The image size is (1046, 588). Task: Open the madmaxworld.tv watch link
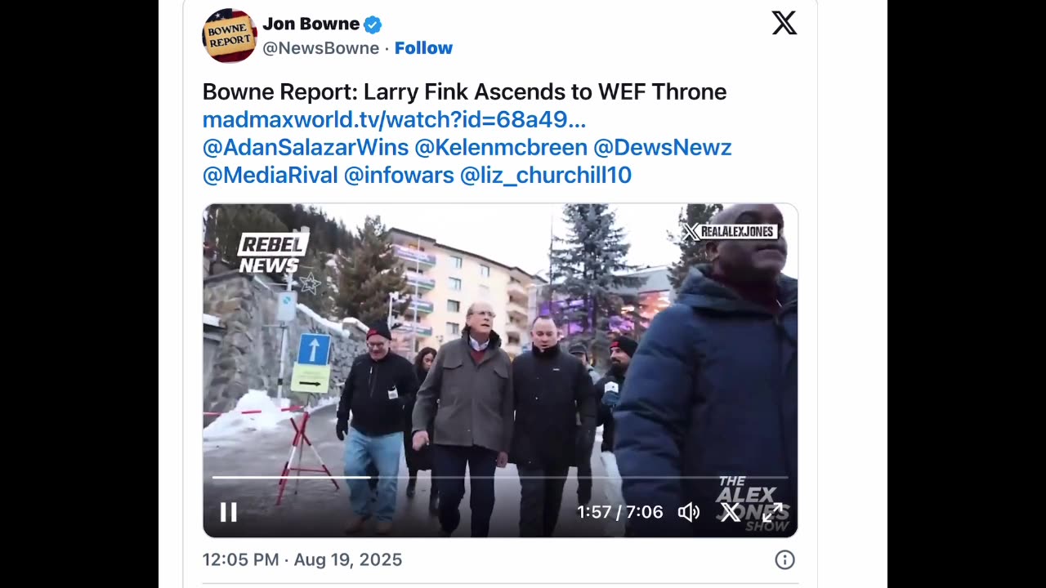[x=394, y=120]
